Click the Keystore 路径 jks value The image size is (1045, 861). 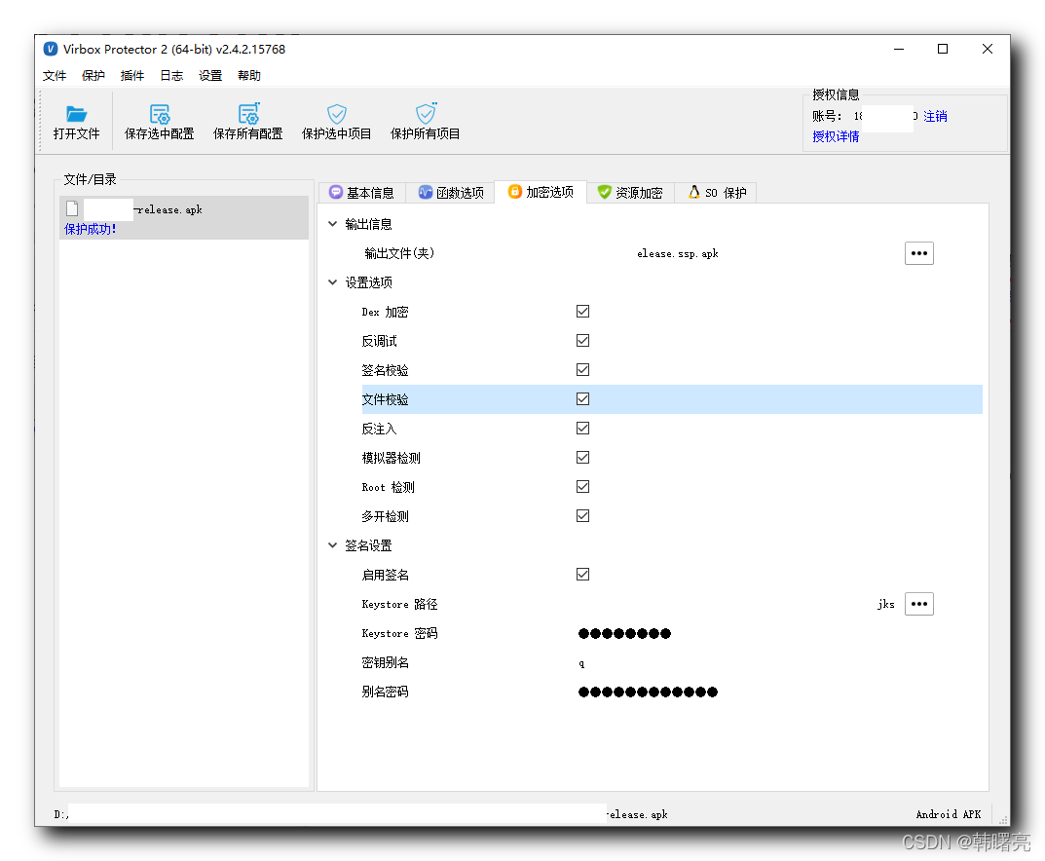[885, 604]
